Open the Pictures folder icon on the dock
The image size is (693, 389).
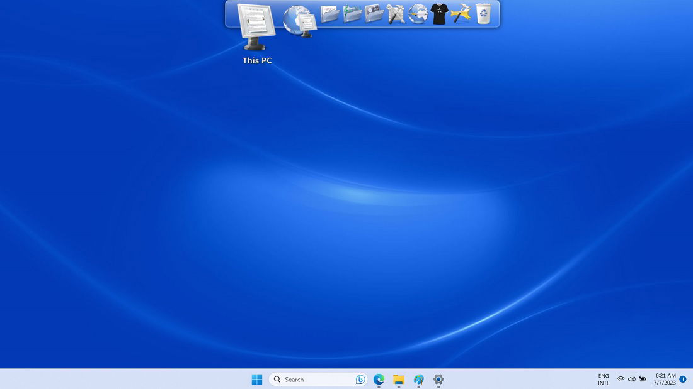[x=374, y=14]
